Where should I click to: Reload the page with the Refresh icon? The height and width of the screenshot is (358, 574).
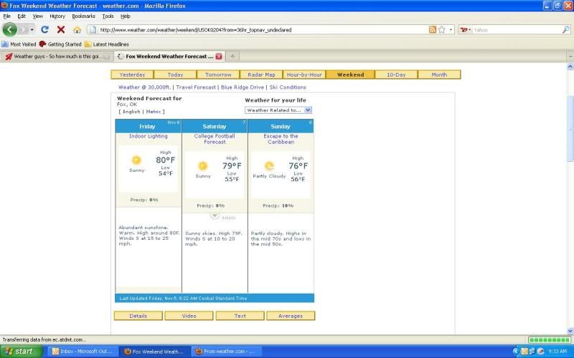[44, 29]
